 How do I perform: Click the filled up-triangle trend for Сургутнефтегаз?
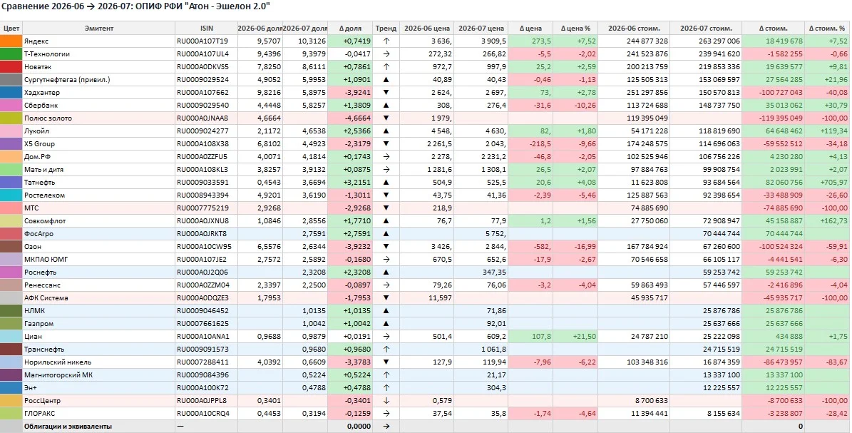tap(386, 80)
